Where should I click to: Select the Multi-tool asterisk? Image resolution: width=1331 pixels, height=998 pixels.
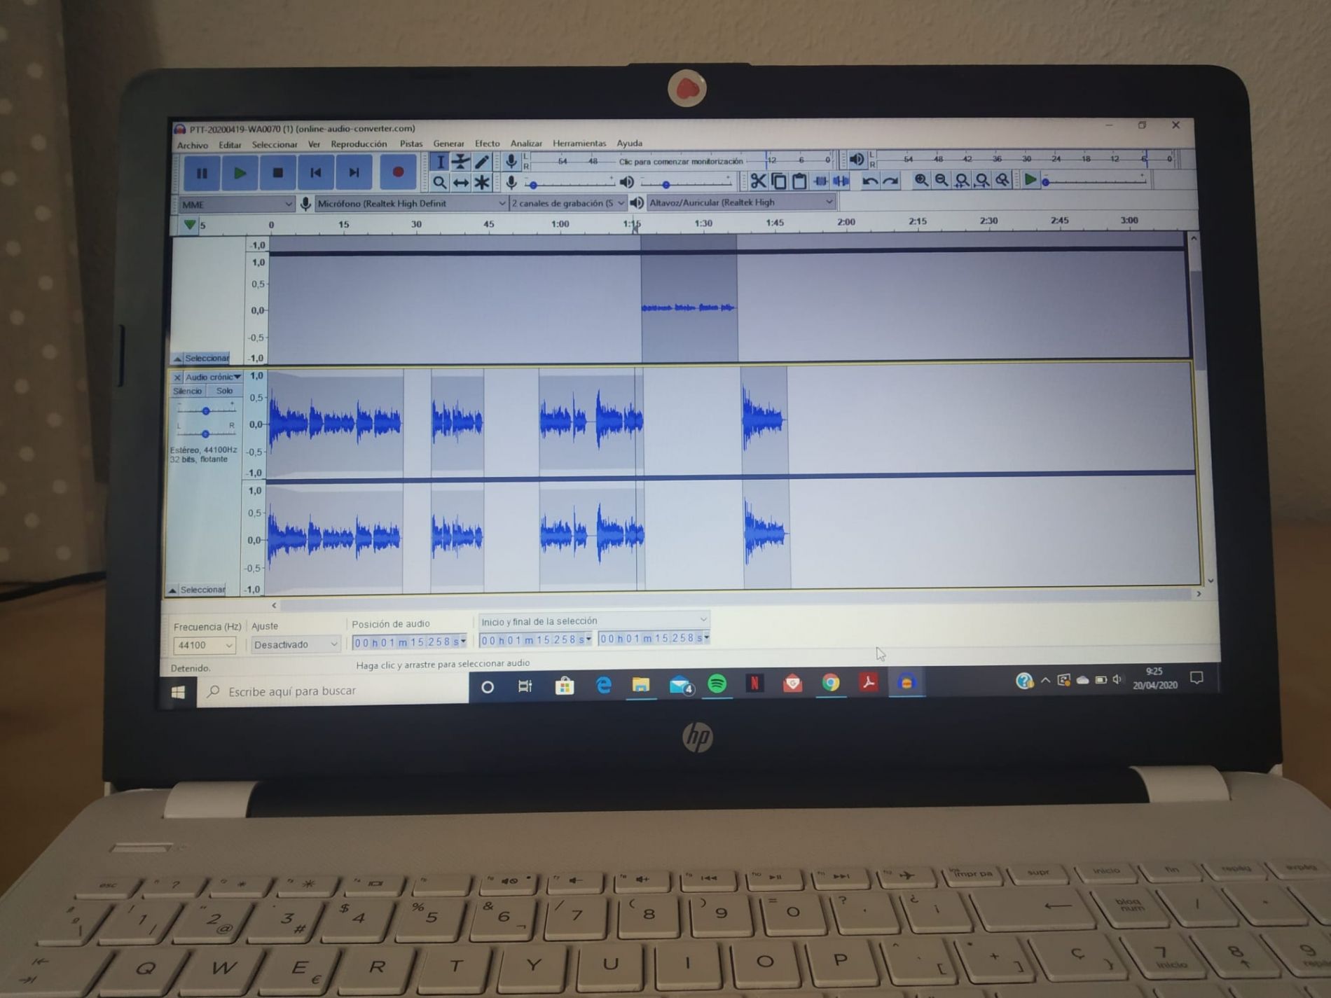point(481,183)
